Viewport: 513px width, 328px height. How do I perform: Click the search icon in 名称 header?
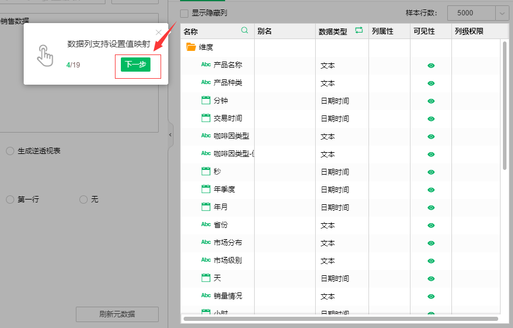point(245,30)
